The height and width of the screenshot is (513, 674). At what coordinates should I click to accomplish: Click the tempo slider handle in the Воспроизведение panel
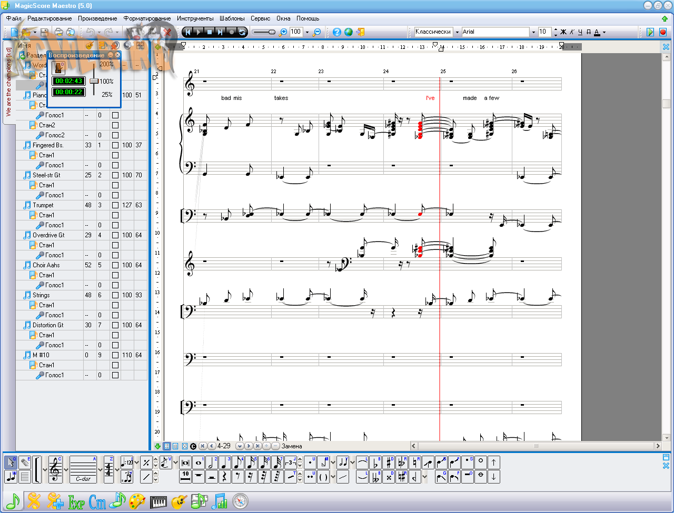(x=94, y=81)
